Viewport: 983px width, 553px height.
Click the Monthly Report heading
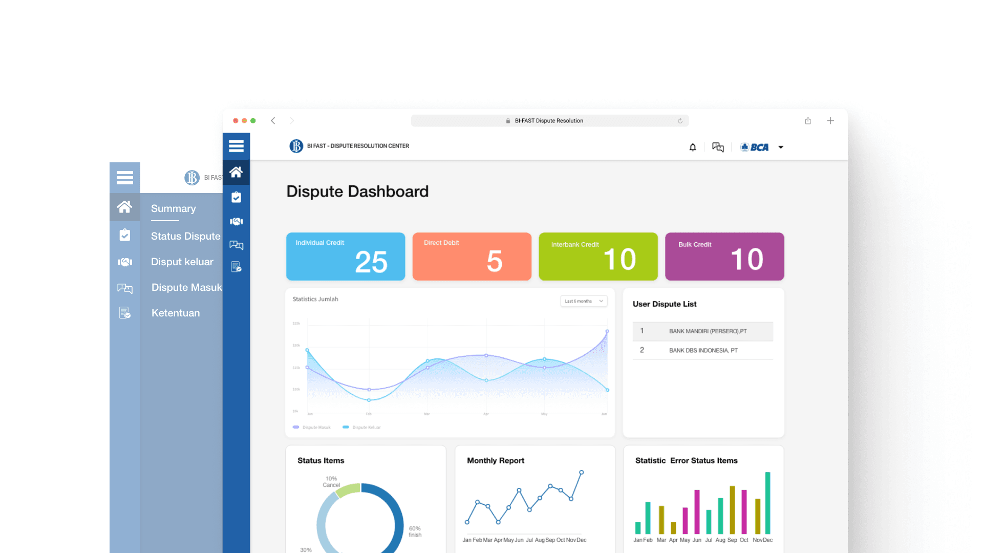tap(496, 461)
